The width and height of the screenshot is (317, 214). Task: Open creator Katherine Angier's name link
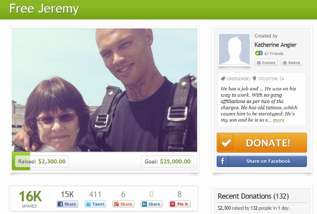(x=275, y=45)
